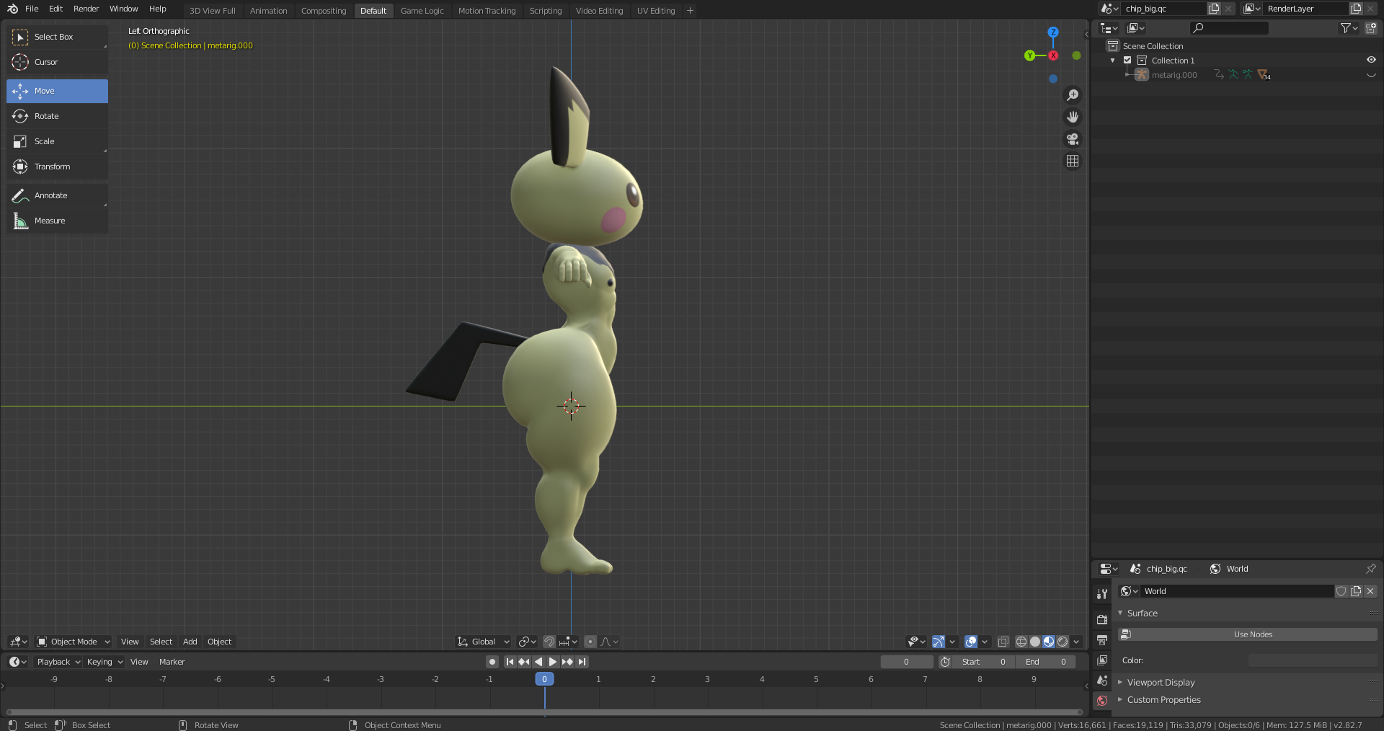1384x731 pixels.
Task: Open the Scene properties tab
Action: tap(1102, 680)
